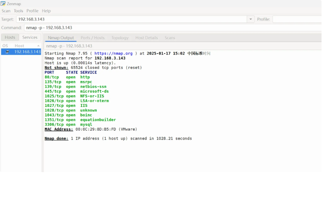Click the LSA-or-nterm service name
This screenshot has height=201, width=329.
[x=94, y=101]
